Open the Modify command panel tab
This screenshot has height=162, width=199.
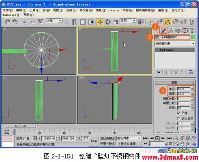pos(164,31)
